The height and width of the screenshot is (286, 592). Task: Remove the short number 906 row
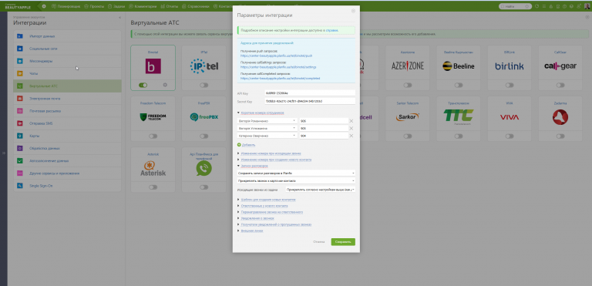[351, 121]
